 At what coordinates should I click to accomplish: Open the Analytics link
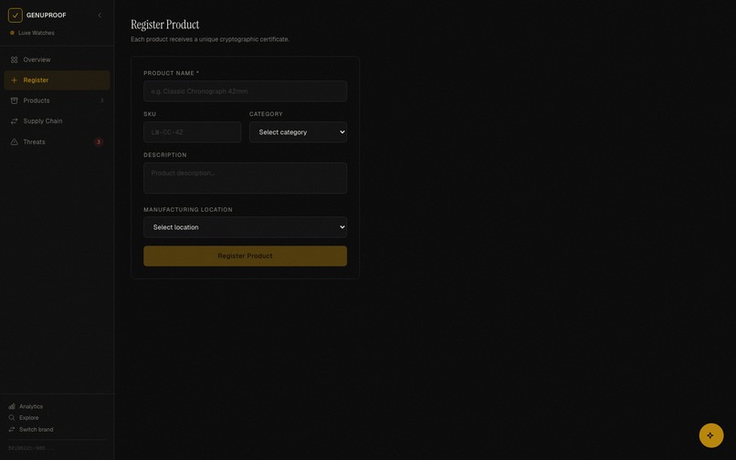(31, 406)
